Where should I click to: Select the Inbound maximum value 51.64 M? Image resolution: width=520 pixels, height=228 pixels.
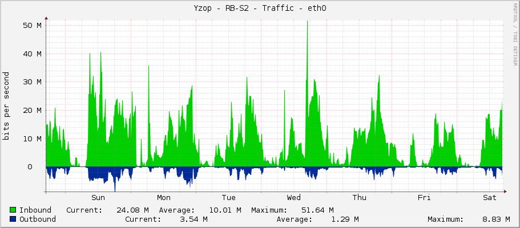point(317,210)
